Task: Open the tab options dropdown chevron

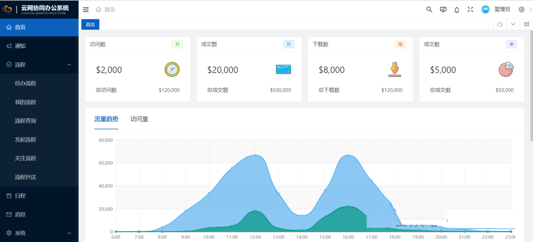Action: pos(513,24)
